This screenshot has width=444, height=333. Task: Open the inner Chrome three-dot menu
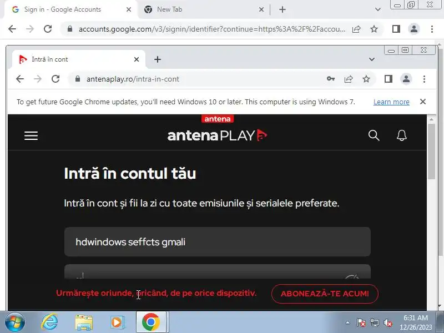tap(424, 79)
